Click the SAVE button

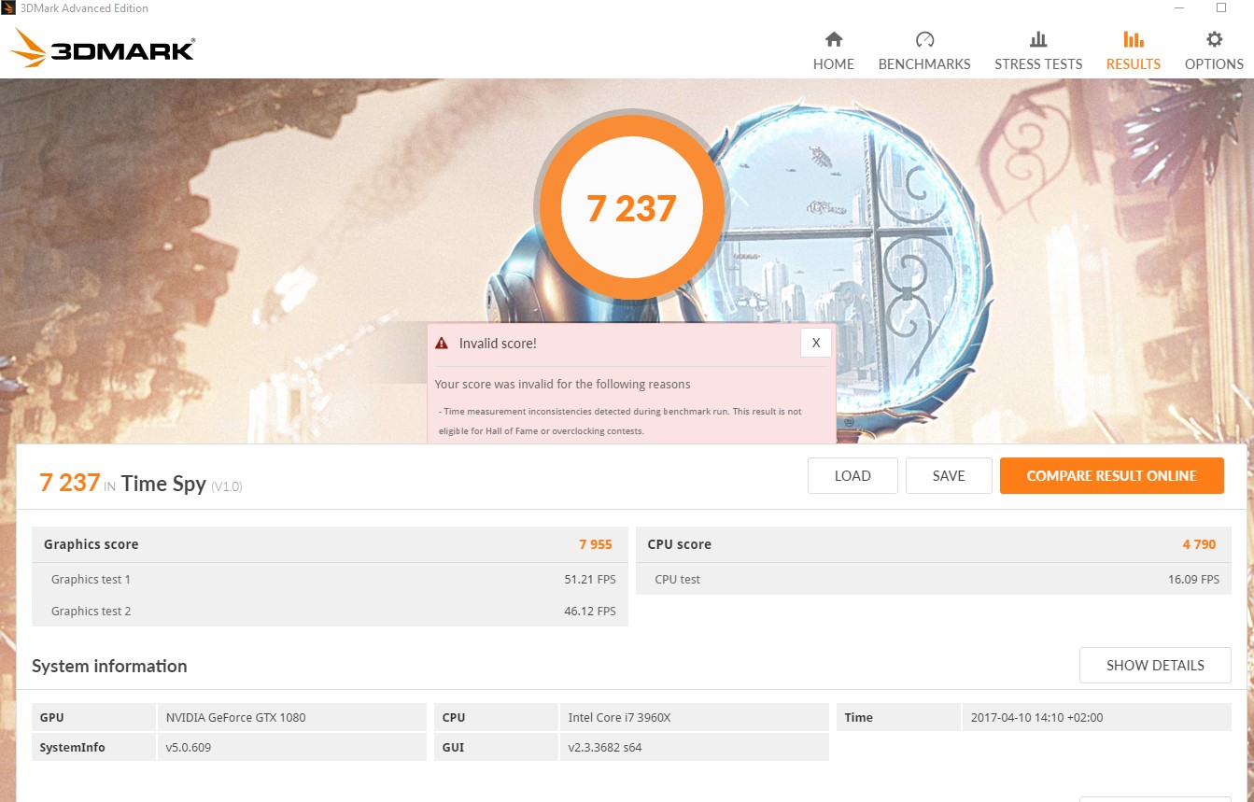pos(949,475)
